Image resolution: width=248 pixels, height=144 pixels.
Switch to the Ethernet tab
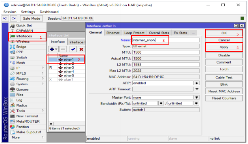click(113, 33)
